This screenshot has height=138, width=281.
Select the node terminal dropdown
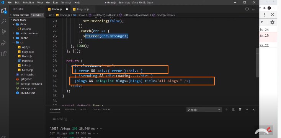[204, 110]
